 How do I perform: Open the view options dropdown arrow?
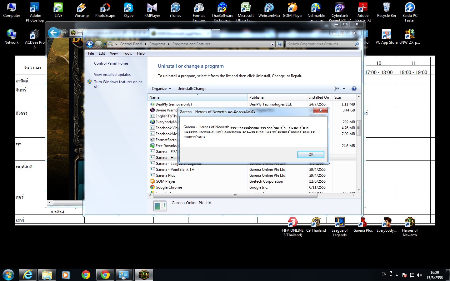[344, 89]
